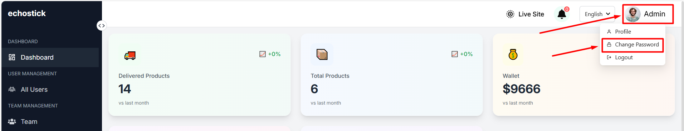The image size is (684, 131).
Task: Click the Total Products trend chart icon
Action: point(455,54)
